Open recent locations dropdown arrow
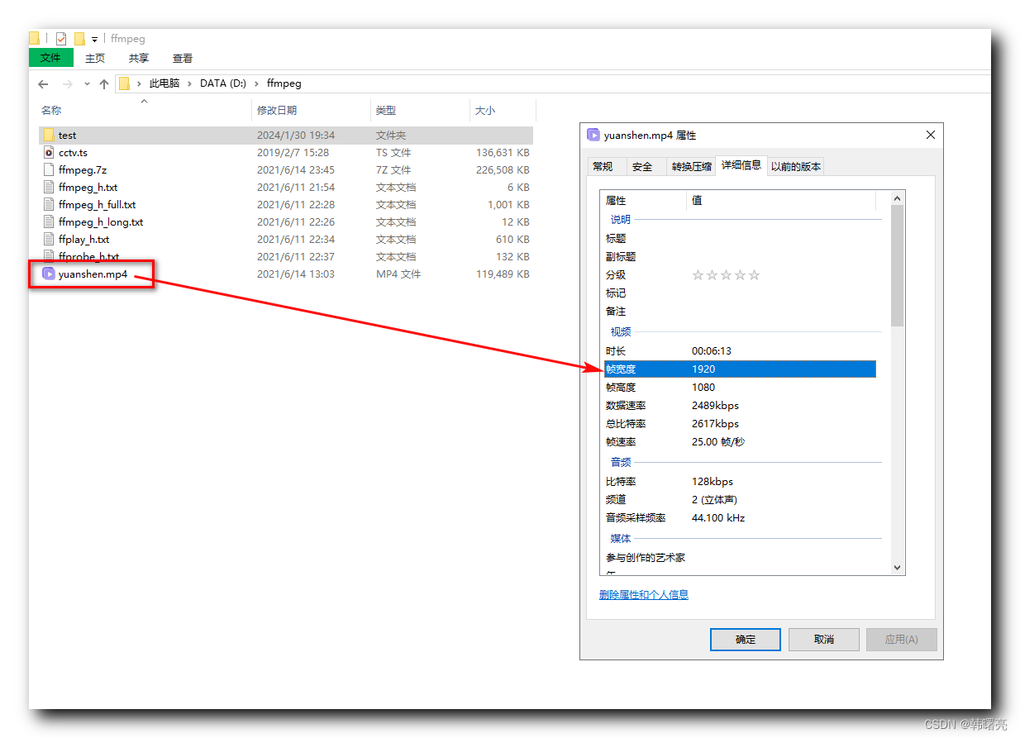Screen dimensions: 1020x738 pyautogui.click(x=87, y=83)
